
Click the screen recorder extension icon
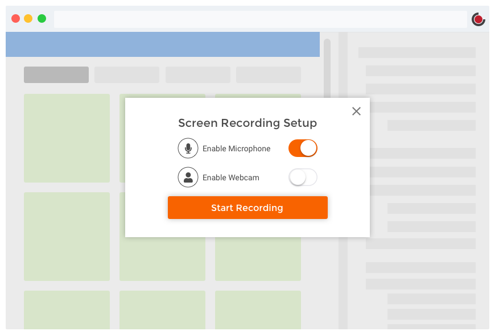[x=478, y=19]
